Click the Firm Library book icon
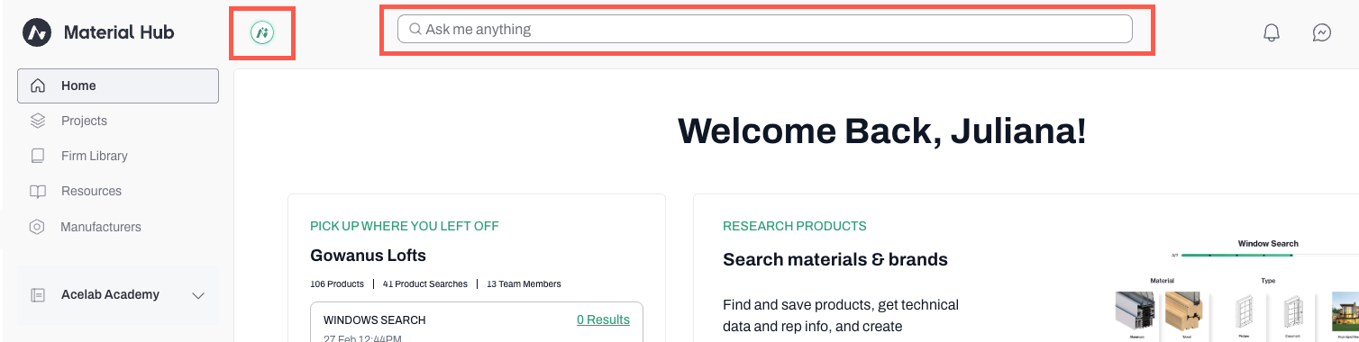 tap(38, 156)
